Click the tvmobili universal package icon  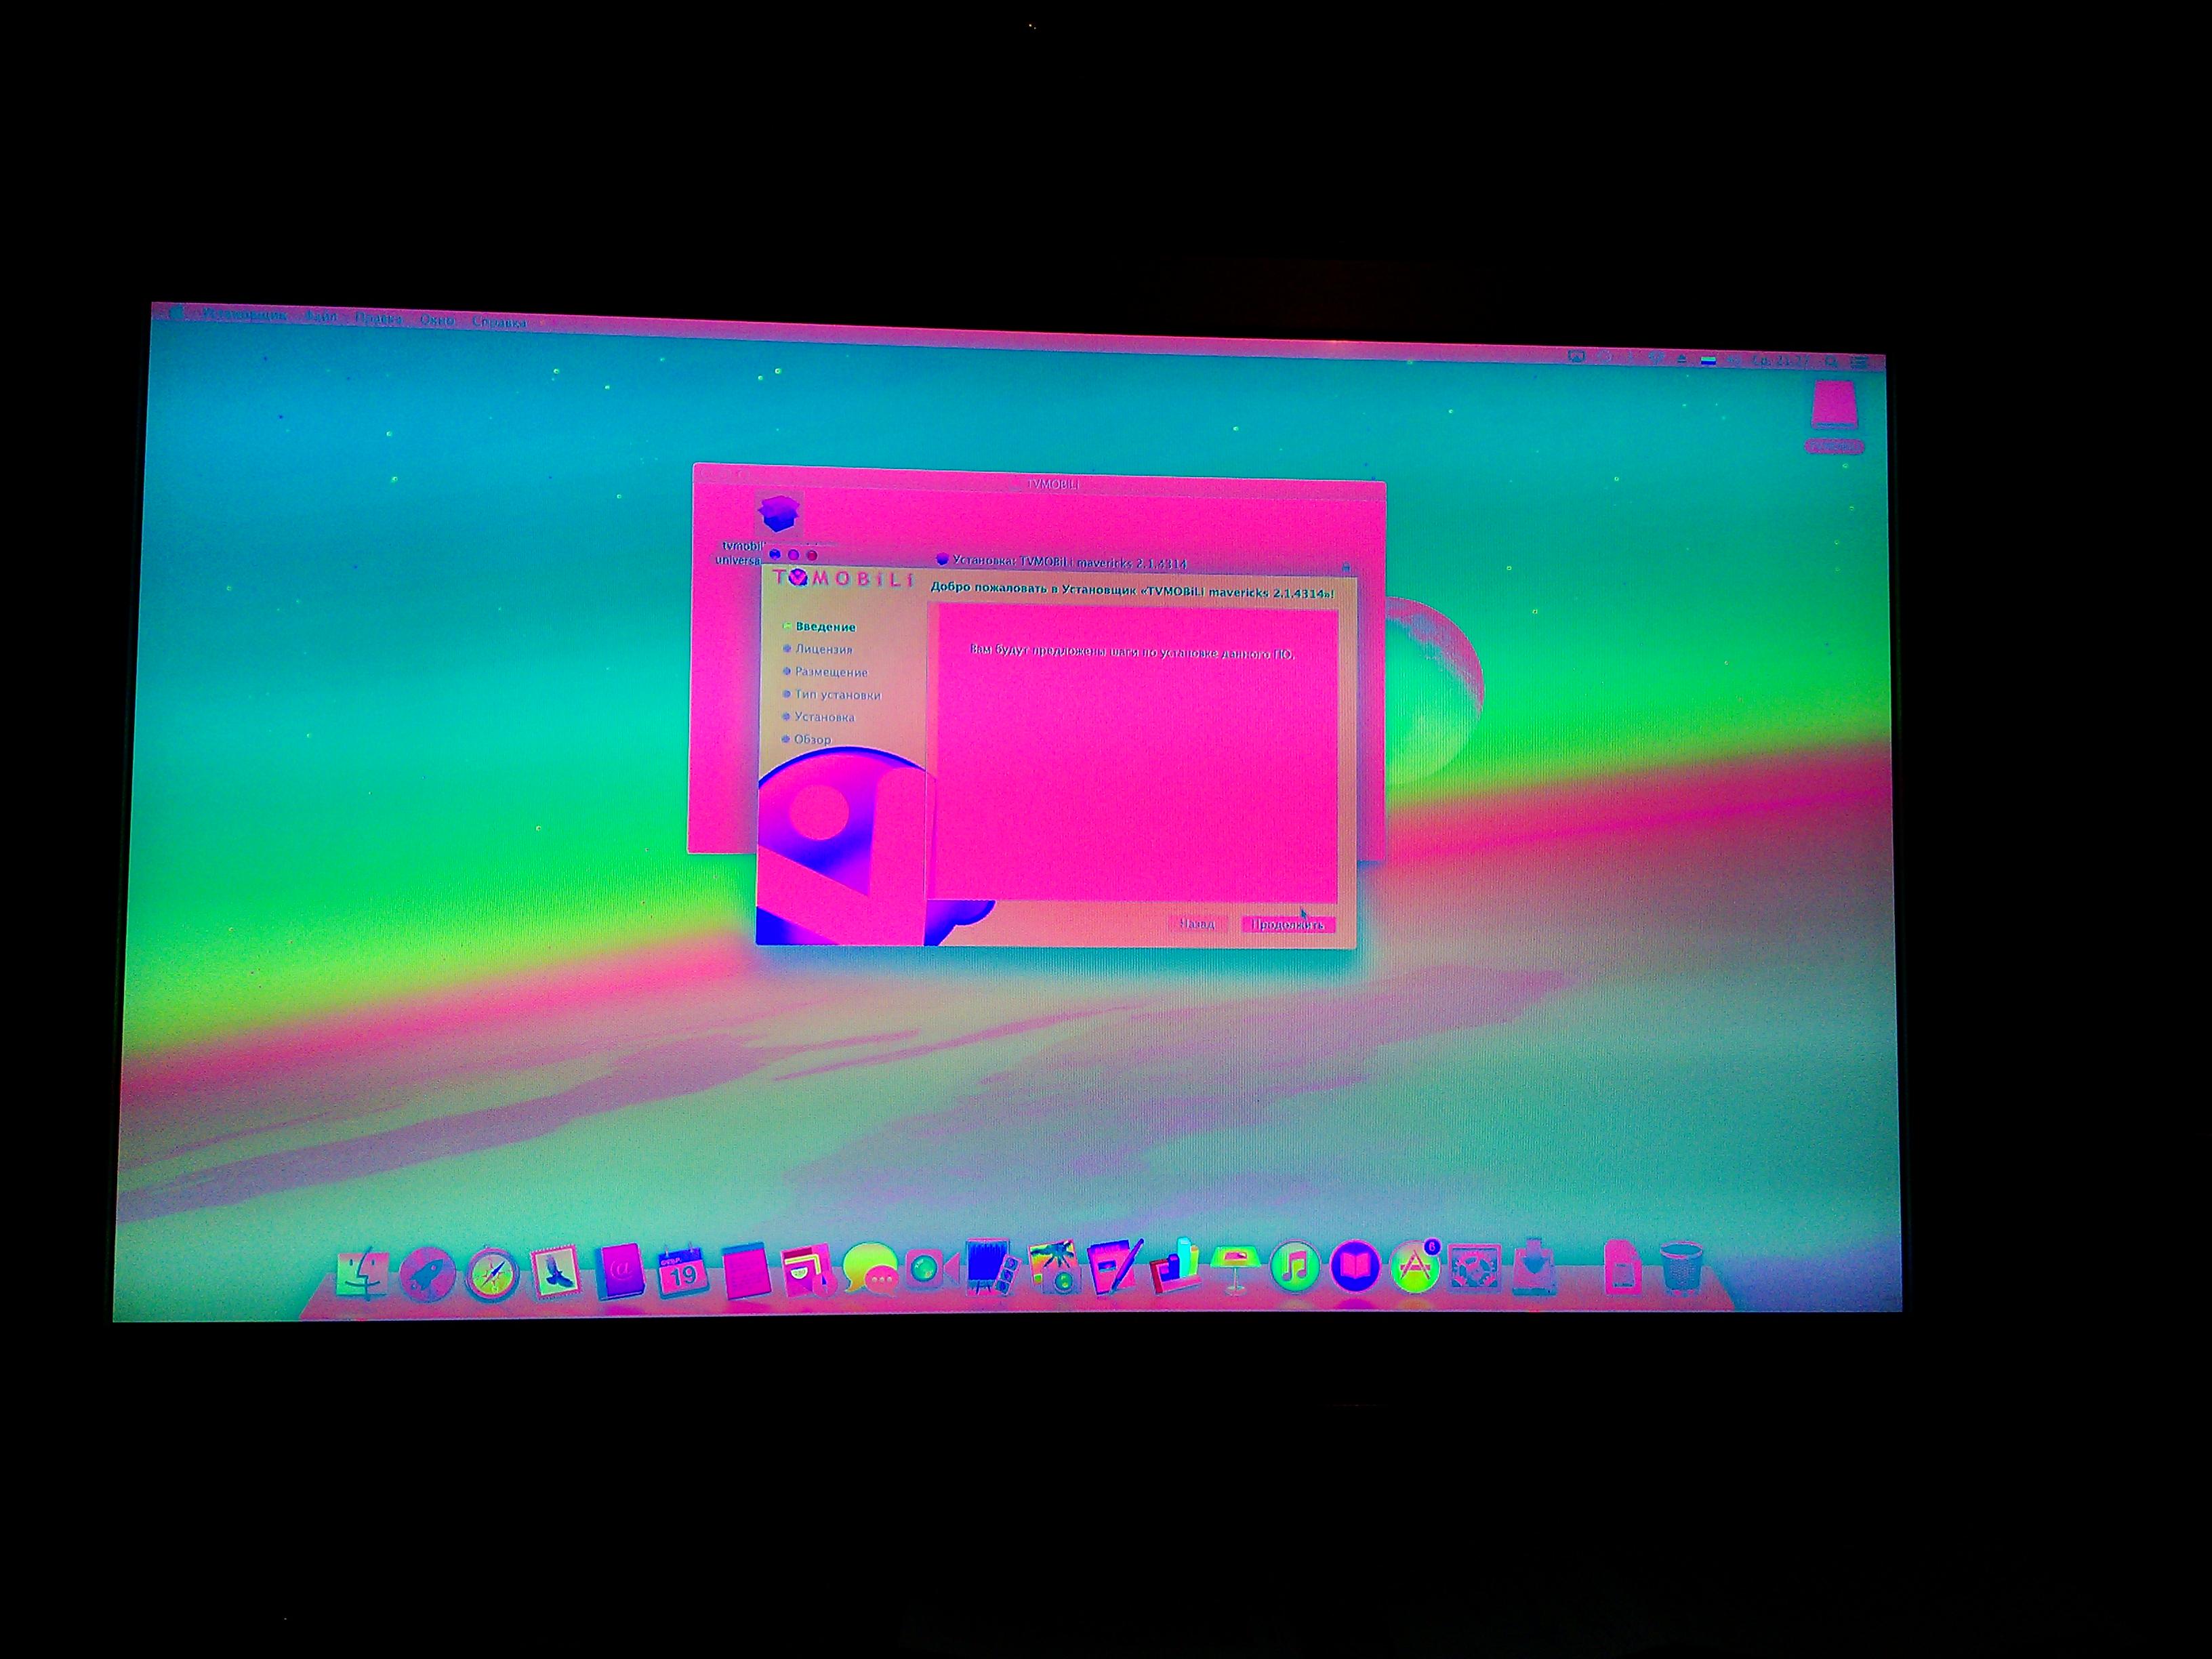(x=779, y=514)
